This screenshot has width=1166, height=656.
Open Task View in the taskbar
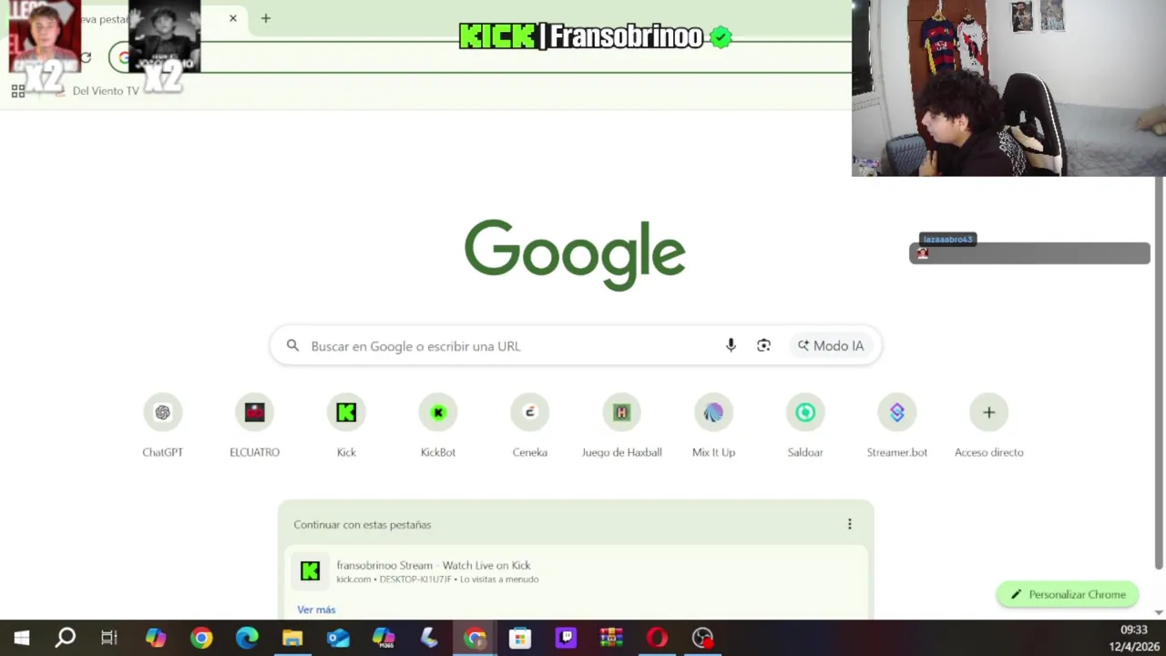109,638
